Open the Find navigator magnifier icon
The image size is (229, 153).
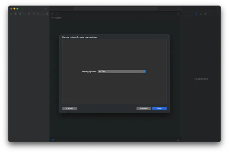tap(24, 14)
